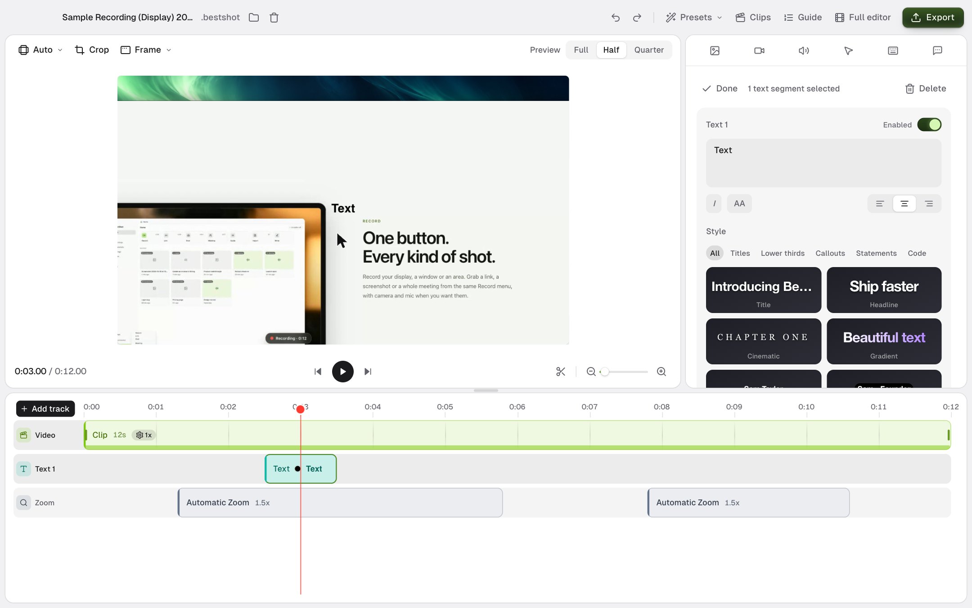The height and width of the screenshot is (608, 972).
Task: Click Done to finish text editing
Action: click(x=720, y=89)
